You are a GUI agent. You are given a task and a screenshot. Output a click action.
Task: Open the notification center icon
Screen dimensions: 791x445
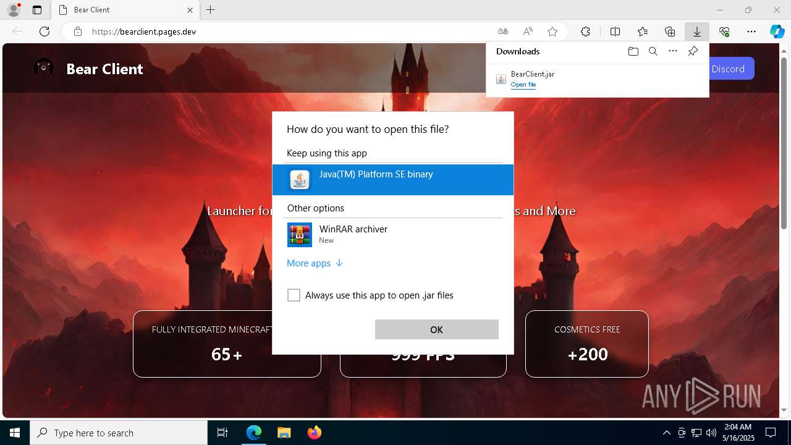771,433
